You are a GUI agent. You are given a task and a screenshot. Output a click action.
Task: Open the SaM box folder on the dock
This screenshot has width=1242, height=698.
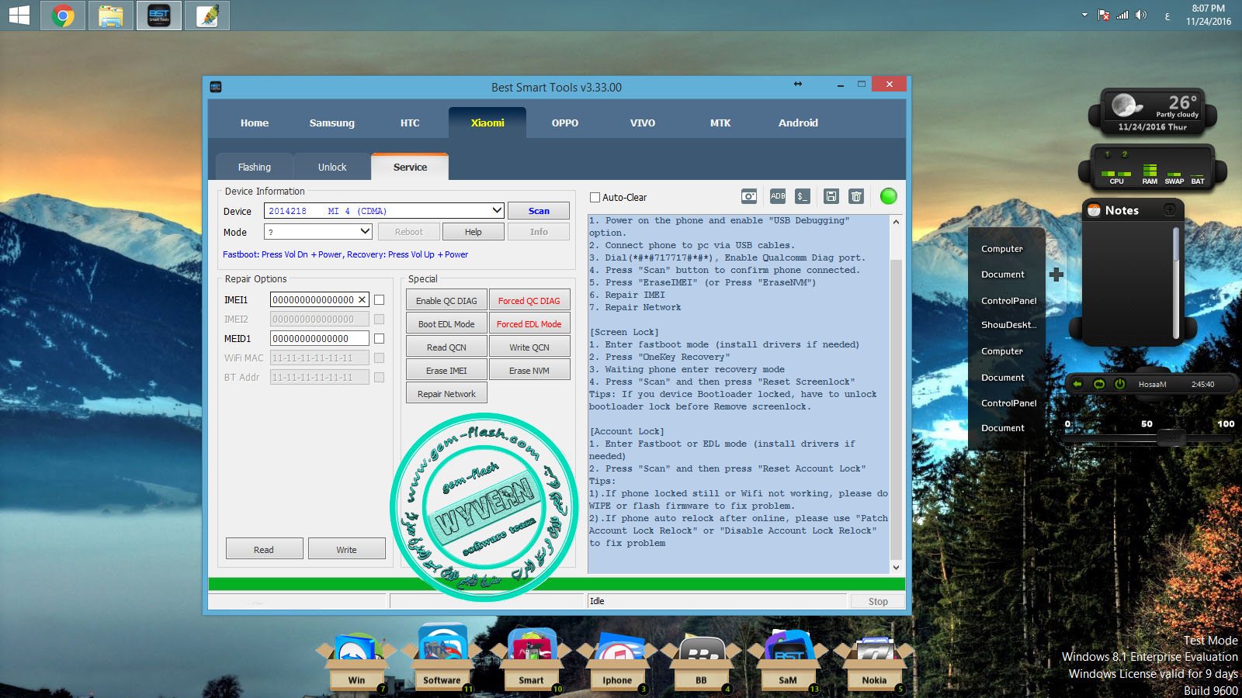[788, 661]
